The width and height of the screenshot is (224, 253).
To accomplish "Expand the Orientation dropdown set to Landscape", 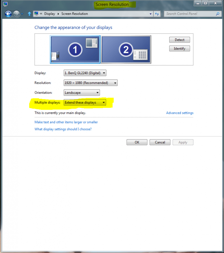I will pos(82,93).
